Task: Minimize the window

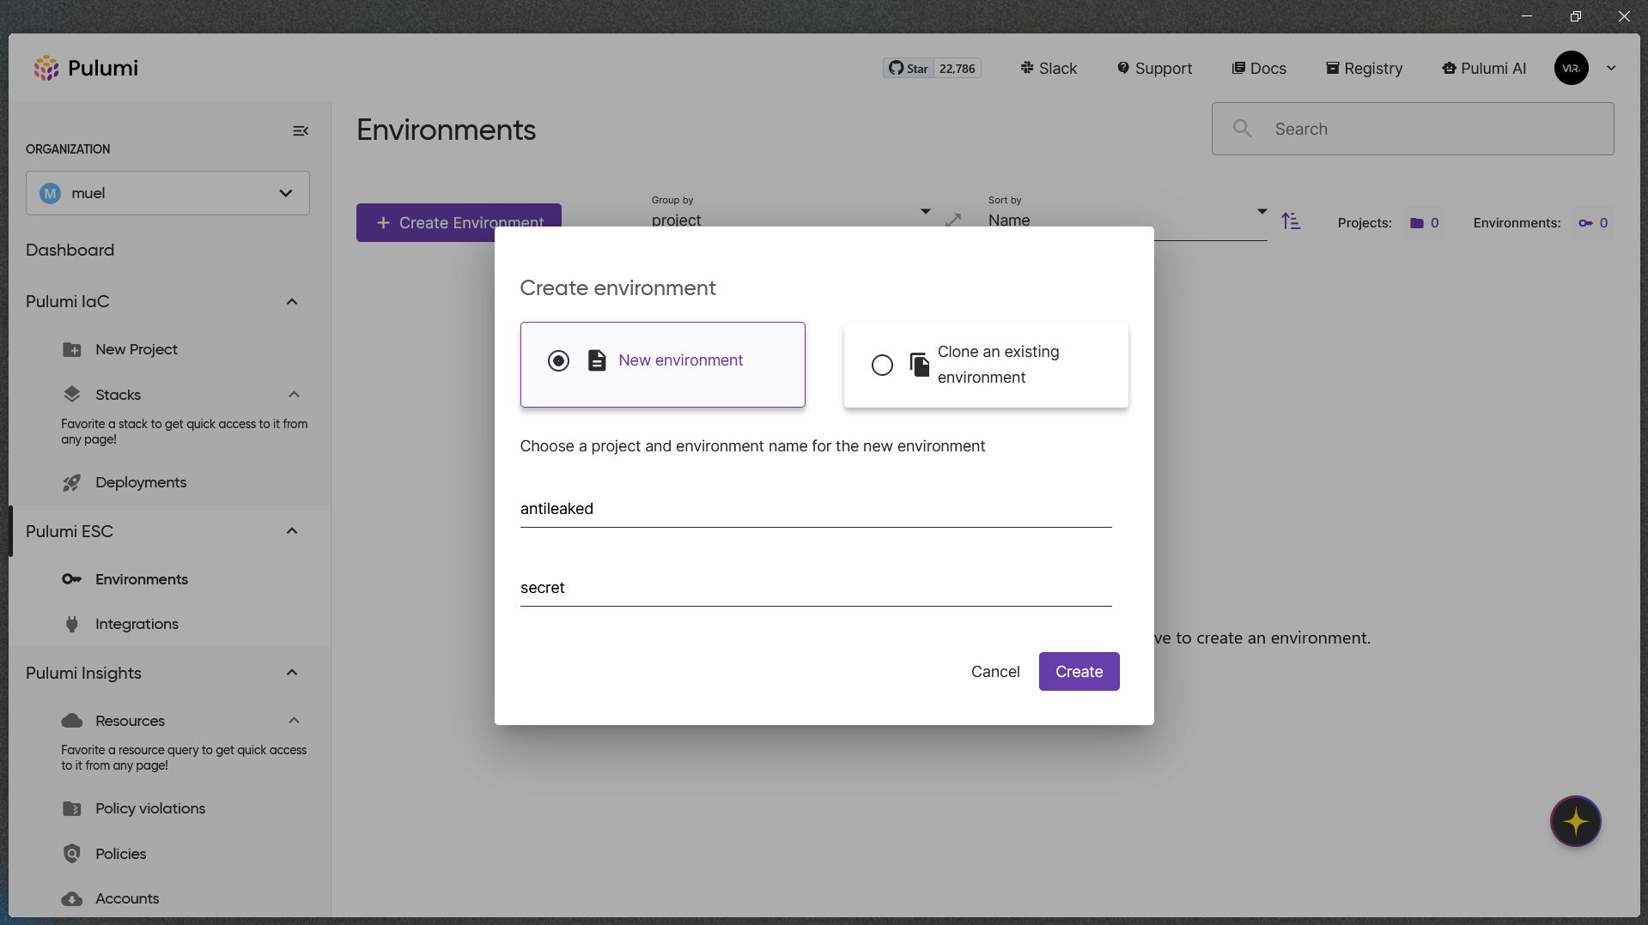Action: click(1527, 16)
